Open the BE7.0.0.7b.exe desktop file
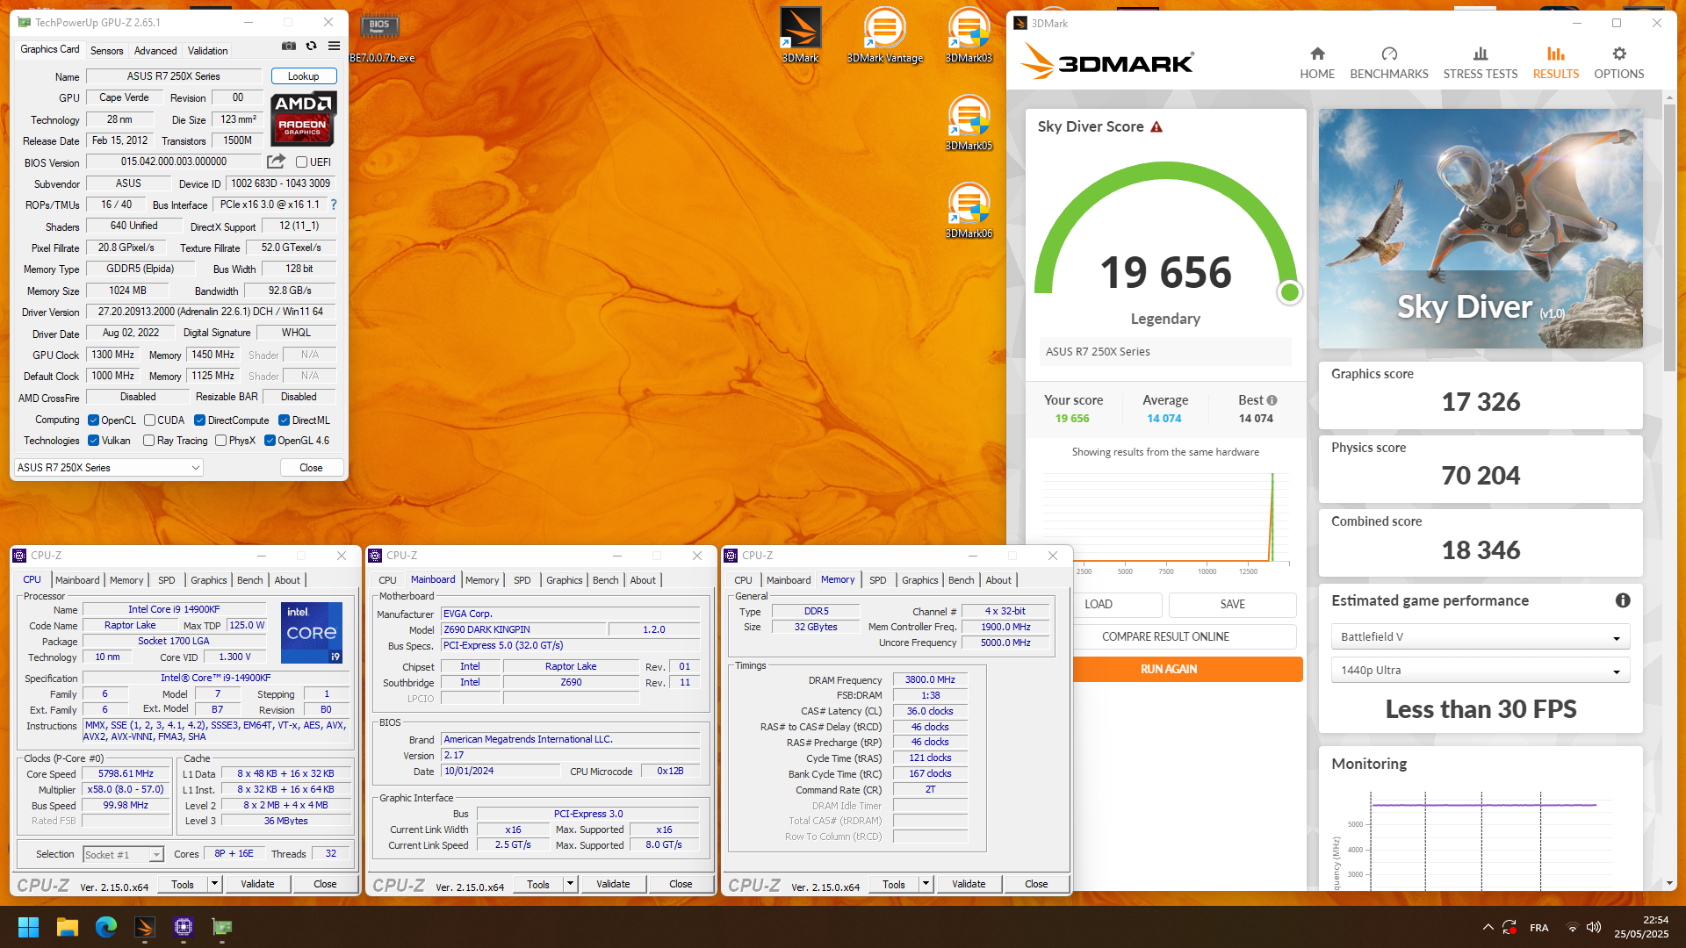 (381, 39)
